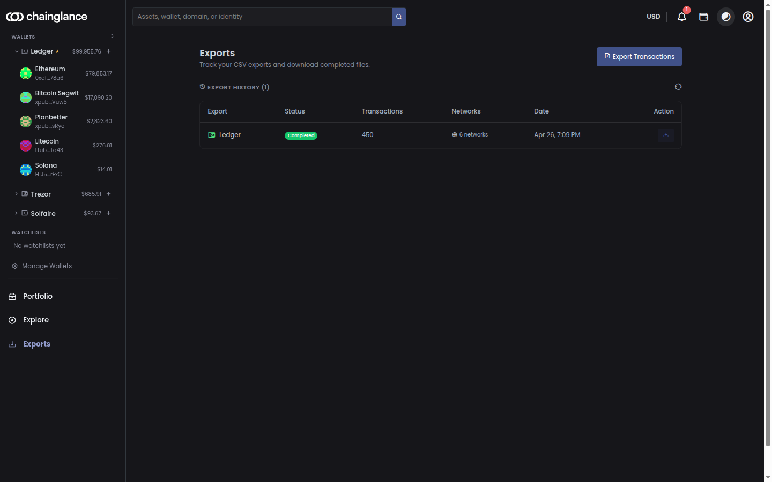The image size is (772, 482).
Task: Click the Ledger export row name
Action: [230, 135]
